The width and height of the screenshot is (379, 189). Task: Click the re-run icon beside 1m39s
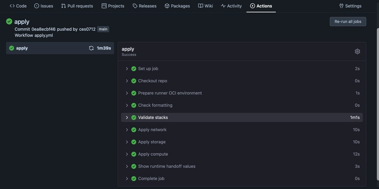pyautogui.click(x=91, y=48)
